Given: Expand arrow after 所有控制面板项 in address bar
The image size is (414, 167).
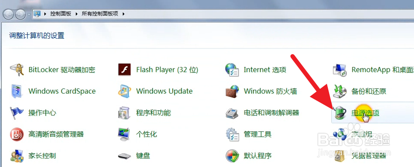Looking at the screenshot, I should click(123, 14).
